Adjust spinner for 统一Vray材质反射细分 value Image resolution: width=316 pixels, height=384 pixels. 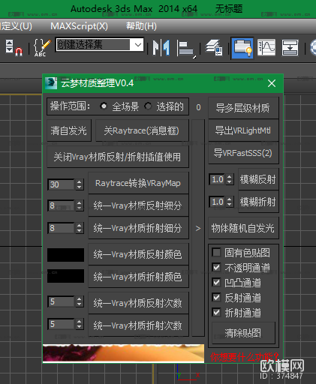point(80,205)
